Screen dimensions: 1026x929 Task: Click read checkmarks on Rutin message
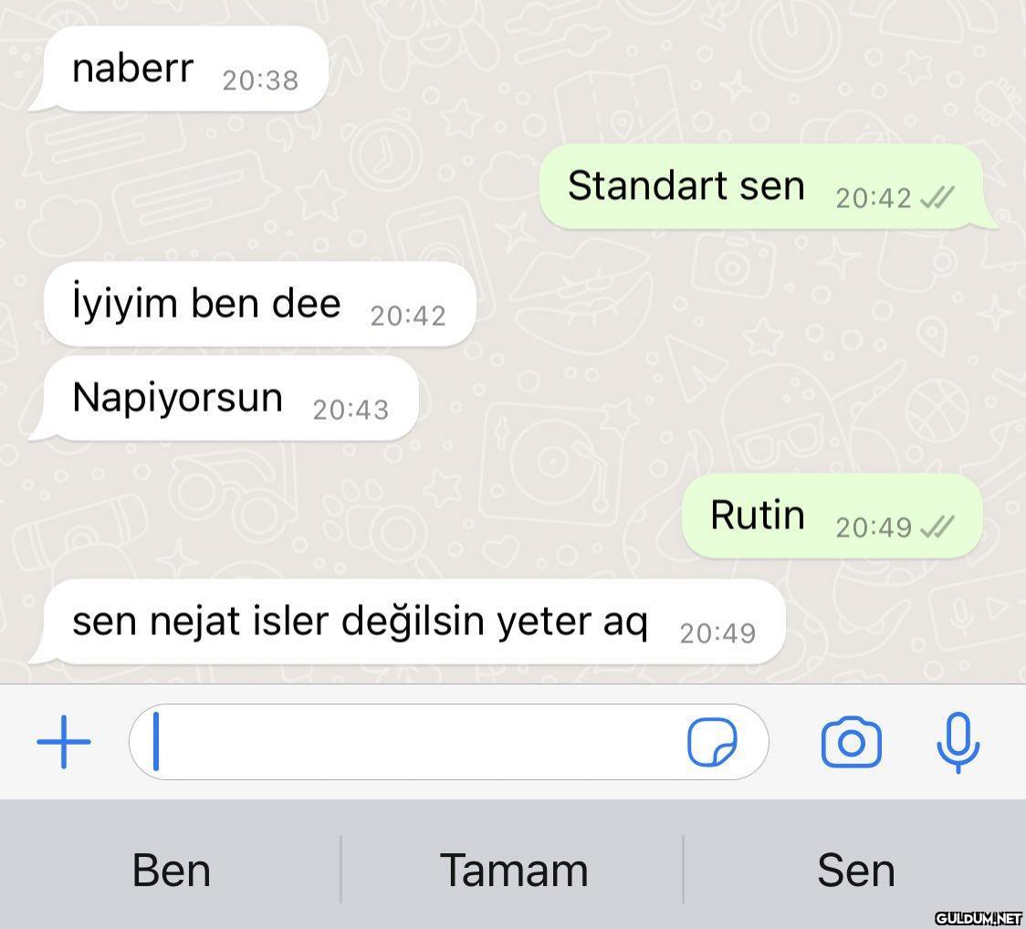[937, 527]
